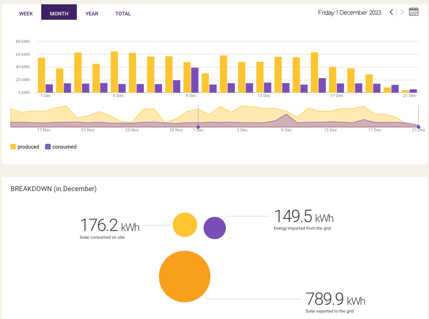429x319 pixels.
Task: Select the 1 Dec marker on the mini timeline
Action: pyautogui.click(x=198, y=127)
